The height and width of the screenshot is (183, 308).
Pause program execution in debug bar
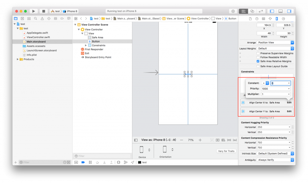click(90, 162)
